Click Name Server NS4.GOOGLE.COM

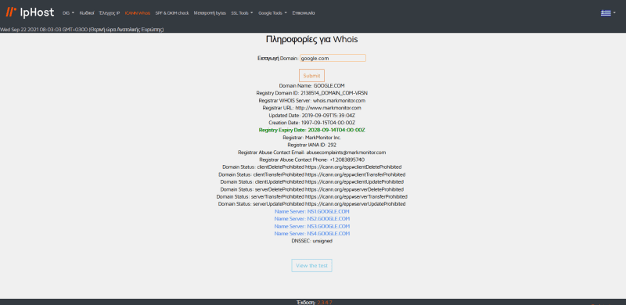coord(311,234)
